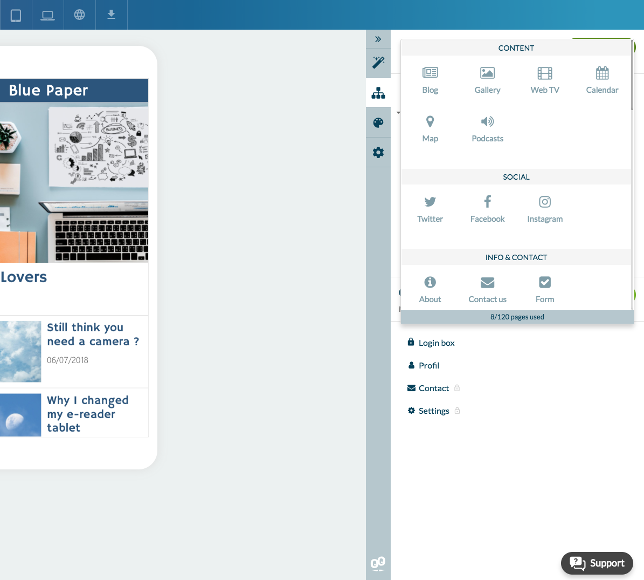The width and height of the screenshot is (644, 580).
Task: Add a Facebook social section
Action: tap(487, 209)
